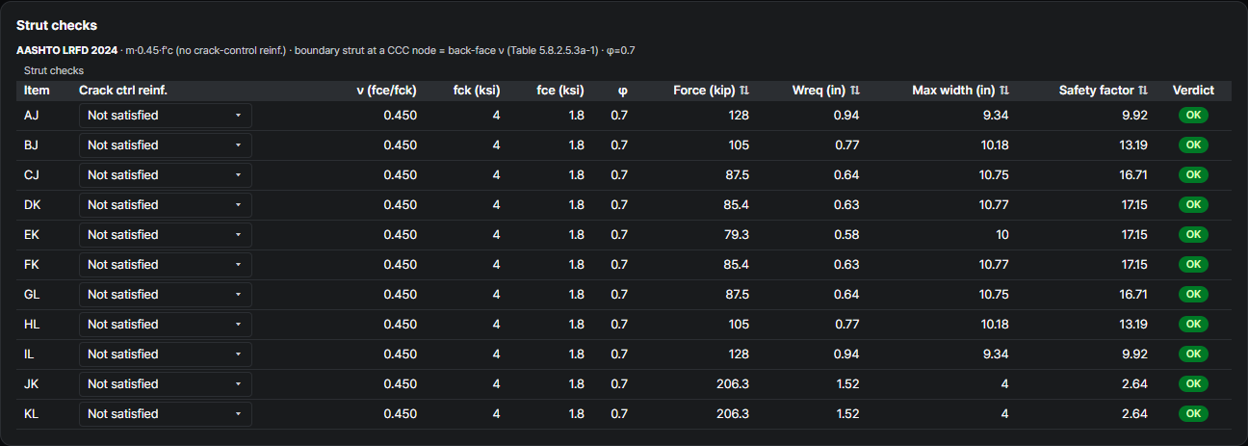Select the AJ item cell

tap(32, 116)
